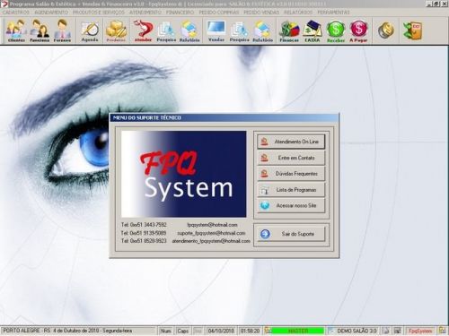The width and height of the screenshot is (449, 336).
Task: Click the 01:58:20 clock in status bar
Action: click(250, 331)
